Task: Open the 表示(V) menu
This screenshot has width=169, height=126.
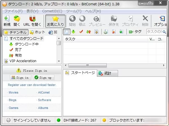Action: [x=32, y=11]
